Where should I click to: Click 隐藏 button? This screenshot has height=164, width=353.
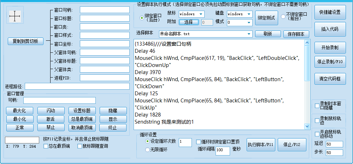point(113,111)
